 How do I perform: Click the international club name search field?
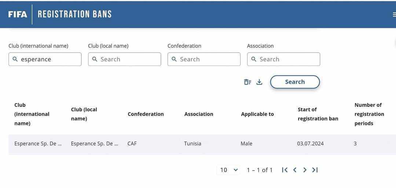pyautogui.click(x=45, y=59)
